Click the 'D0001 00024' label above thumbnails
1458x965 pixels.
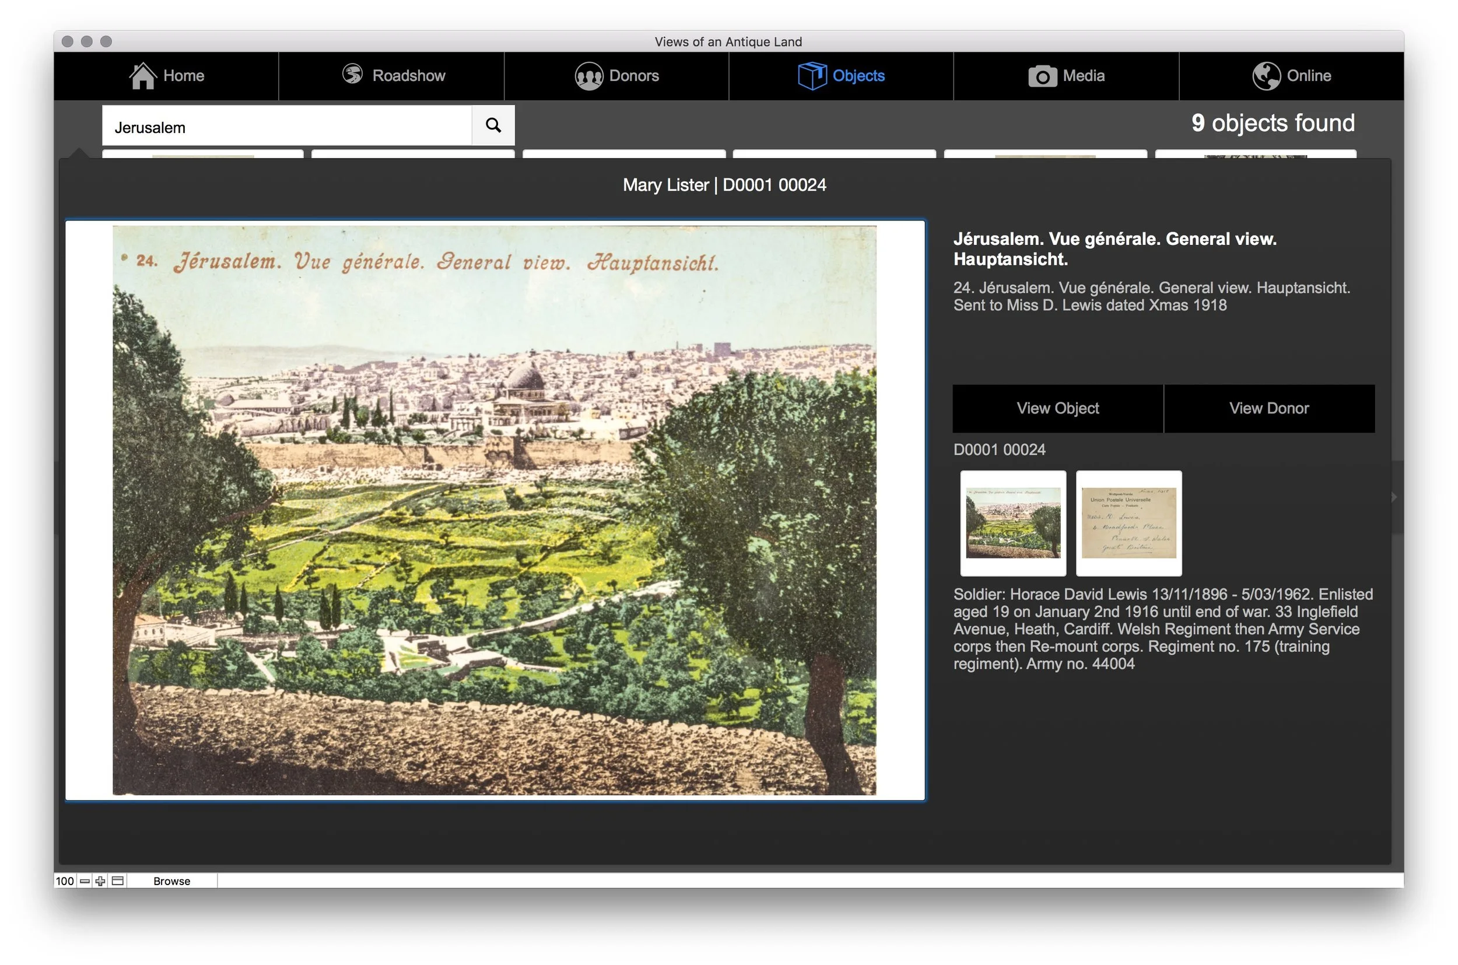(1000, 450)
